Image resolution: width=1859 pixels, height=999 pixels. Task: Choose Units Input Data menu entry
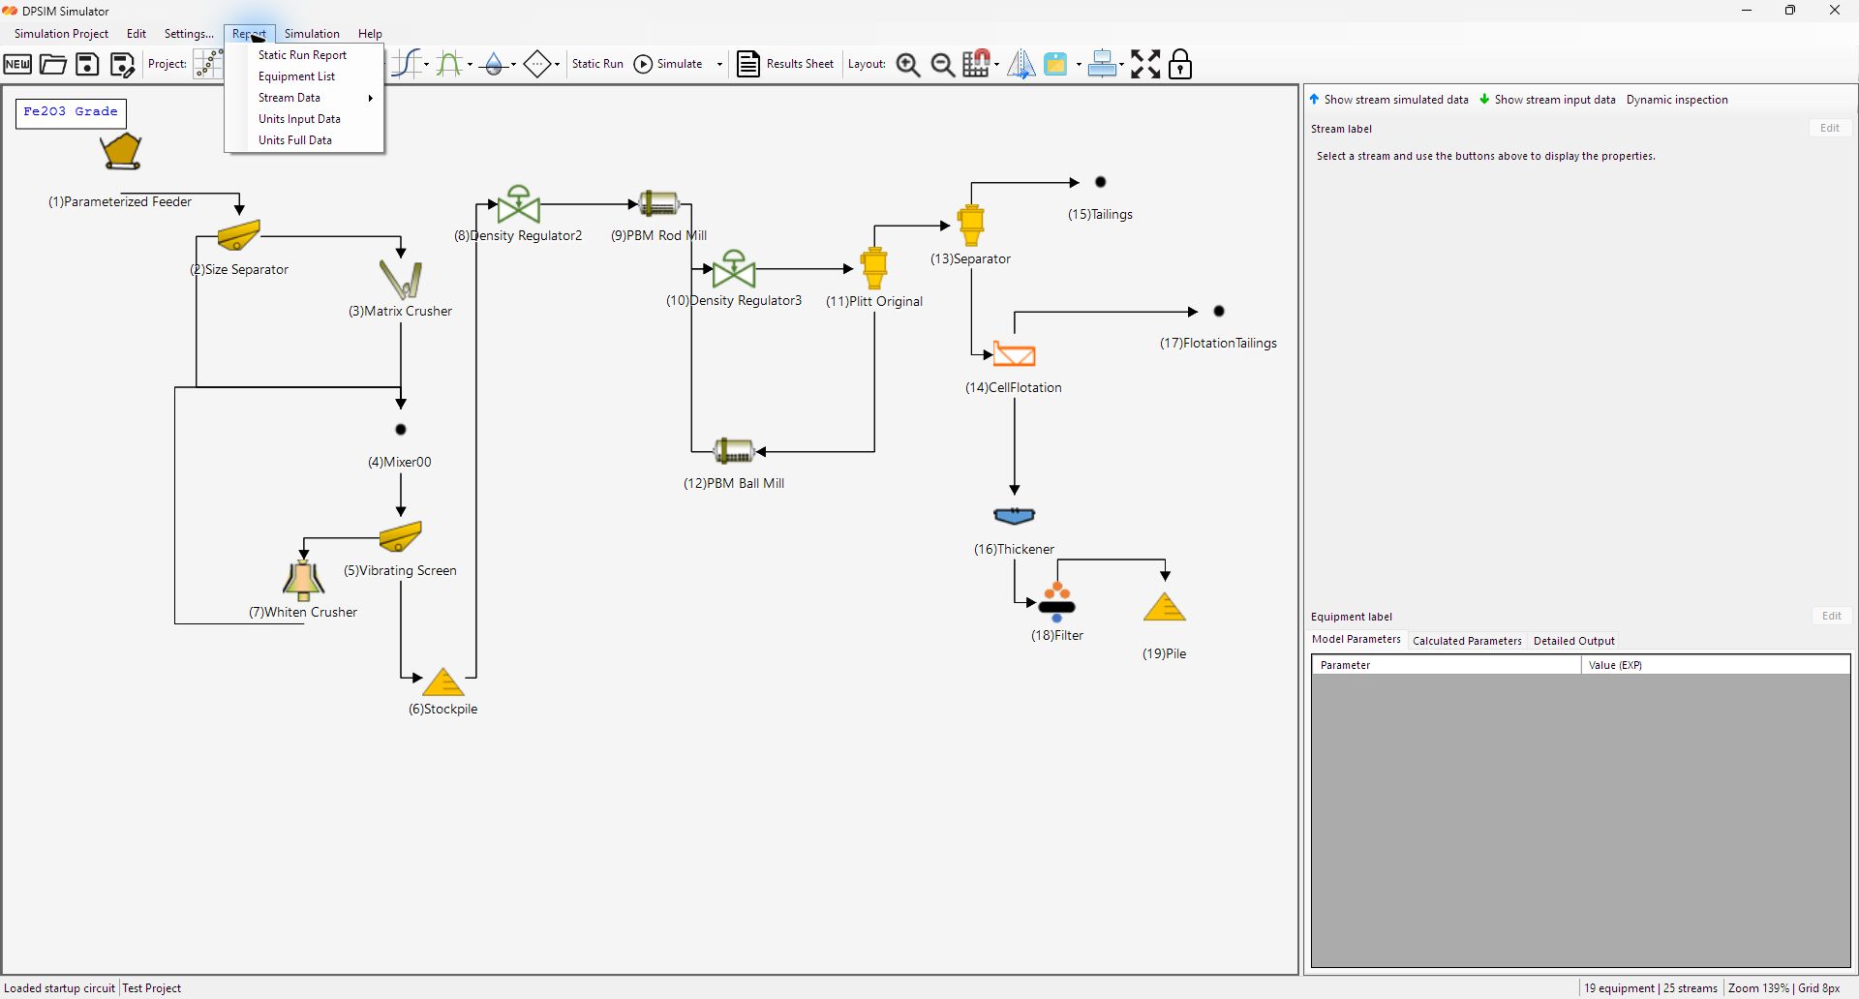coord(304,119)
